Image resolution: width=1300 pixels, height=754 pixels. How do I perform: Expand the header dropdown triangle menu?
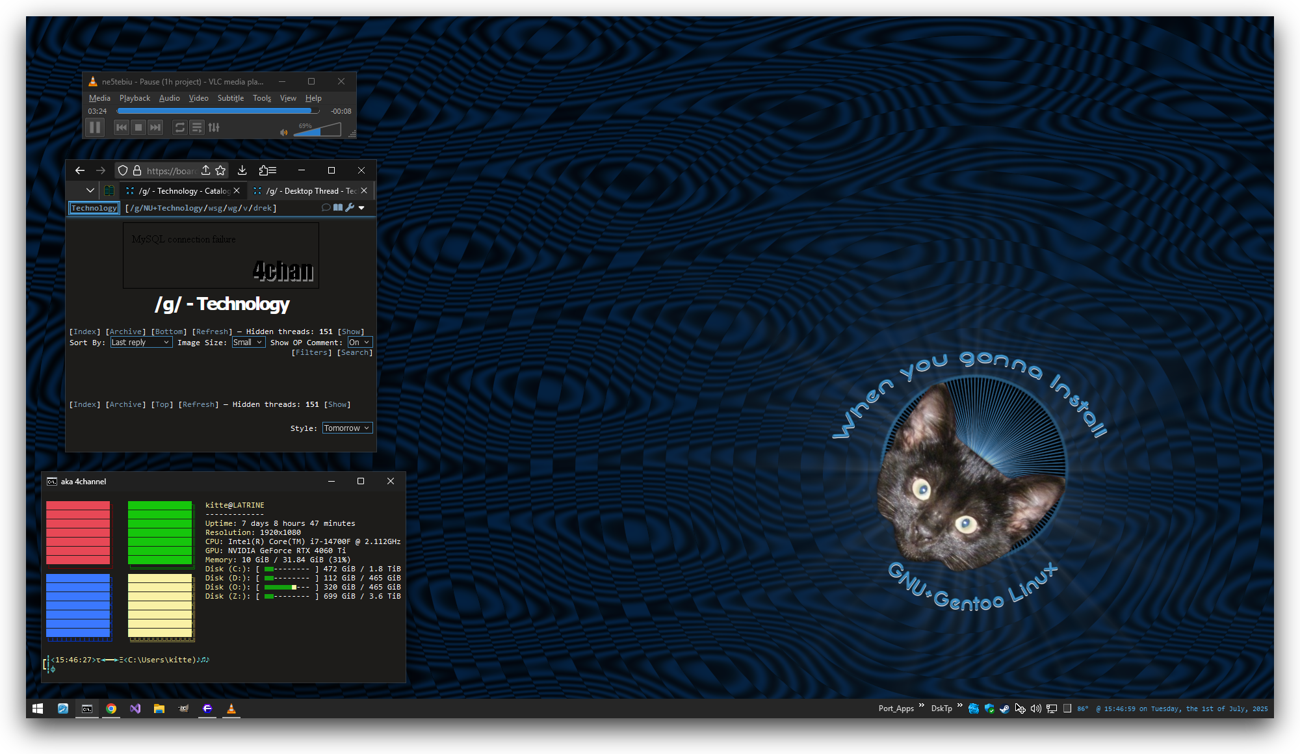[361, 208]
